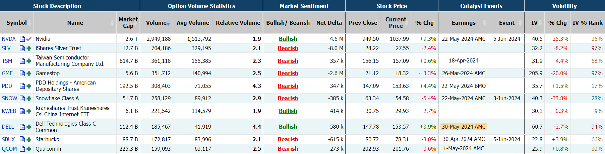This screenshot has width=605, height=154.
Task: Select the Market Sentiment header group
Action: coord(304,6)
